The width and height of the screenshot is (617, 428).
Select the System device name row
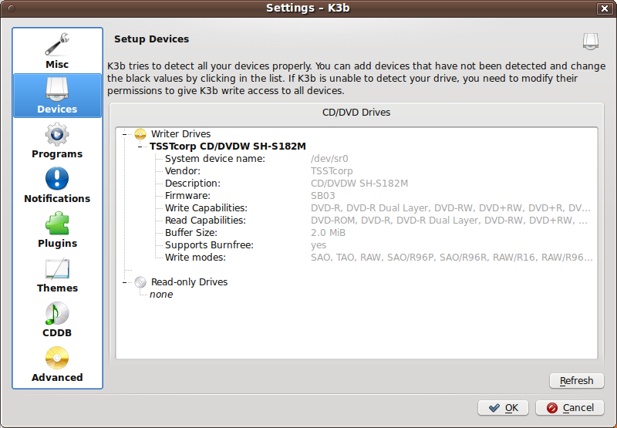(214, 159)
